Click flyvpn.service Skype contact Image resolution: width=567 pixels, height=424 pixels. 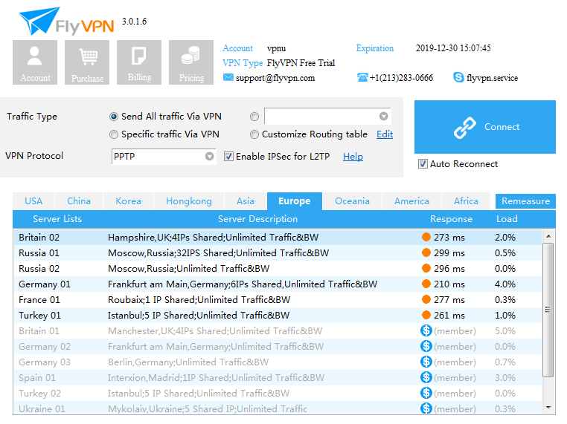pyautogui.click(x=492, y=78)
